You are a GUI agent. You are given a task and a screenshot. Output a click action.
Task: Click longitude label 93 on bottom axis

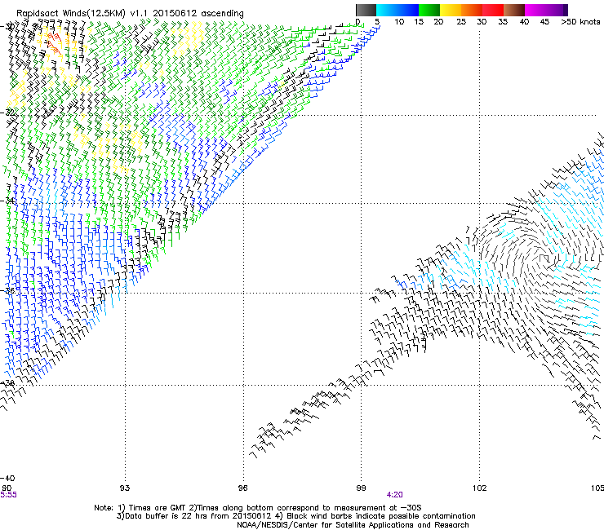[124, 488]
